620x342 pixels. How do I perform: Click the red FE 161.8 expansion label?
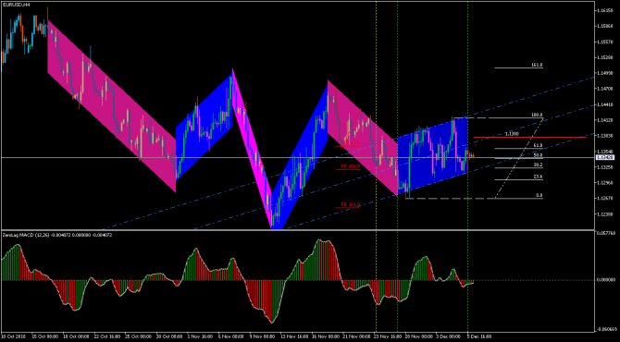tap(351, 204)
